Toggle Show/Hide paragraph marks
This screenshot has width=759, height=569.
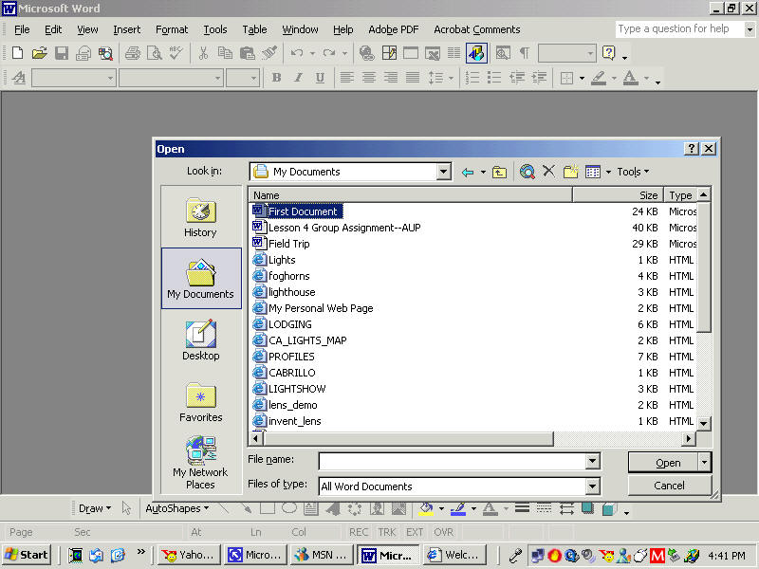click(x=525, y=53)
